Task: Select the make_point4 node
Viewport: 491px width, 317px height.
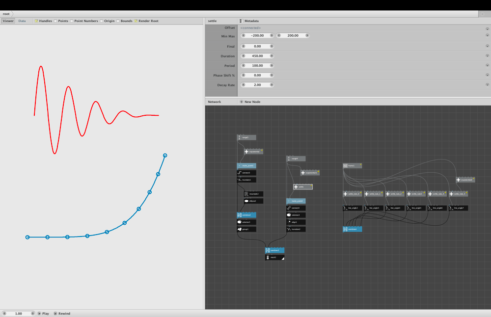Action: (x=296, y=201)
